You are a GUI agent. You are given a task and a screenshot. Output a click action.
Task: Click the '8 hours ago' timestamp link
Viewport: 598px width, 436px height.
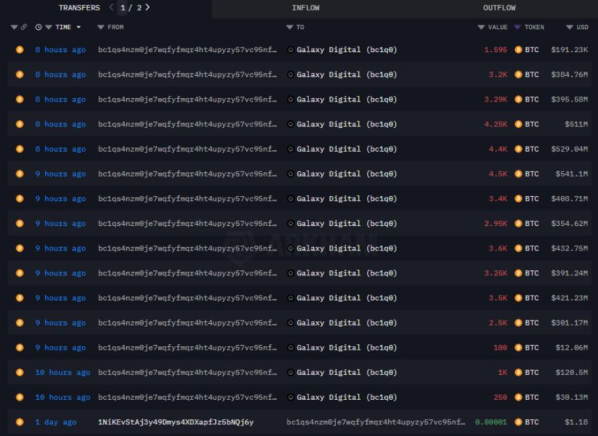coord(60,49)
